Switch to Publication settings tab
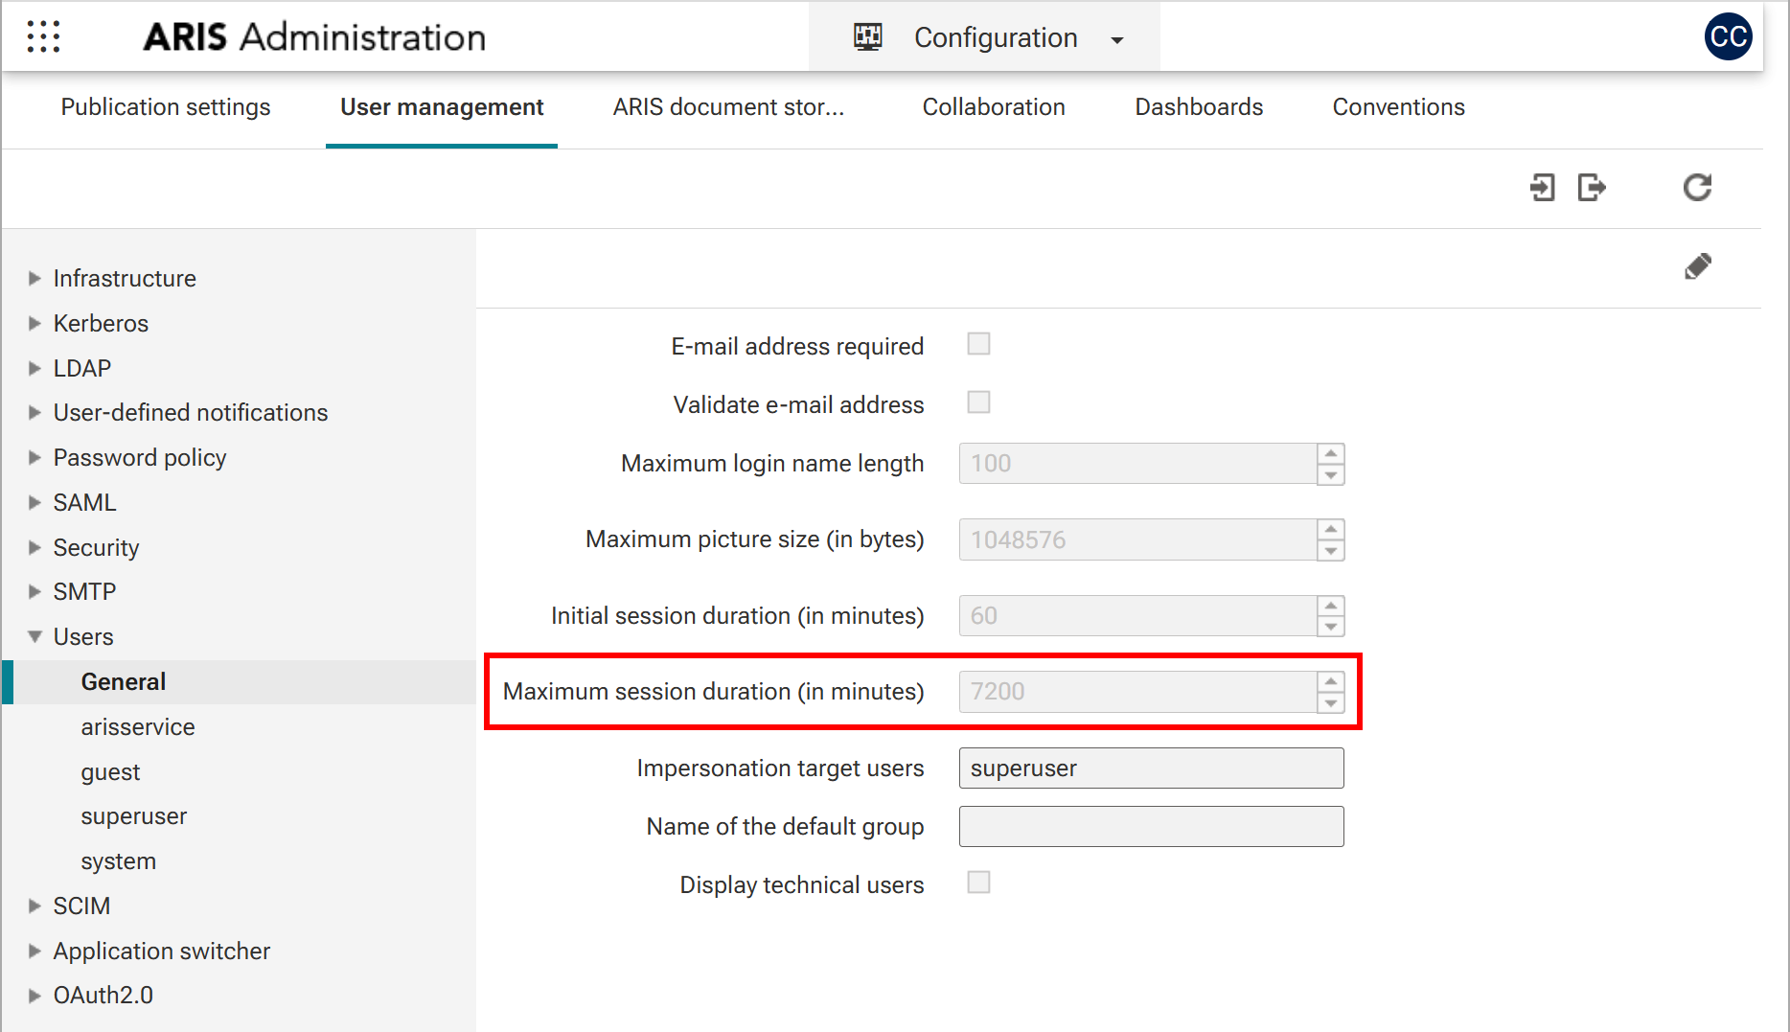1790x1032 pixels. (166, 107)
